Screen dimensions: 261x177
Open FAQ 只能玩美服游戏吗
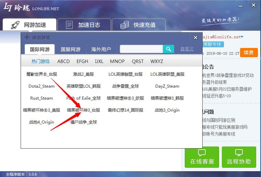click(225, 127)
